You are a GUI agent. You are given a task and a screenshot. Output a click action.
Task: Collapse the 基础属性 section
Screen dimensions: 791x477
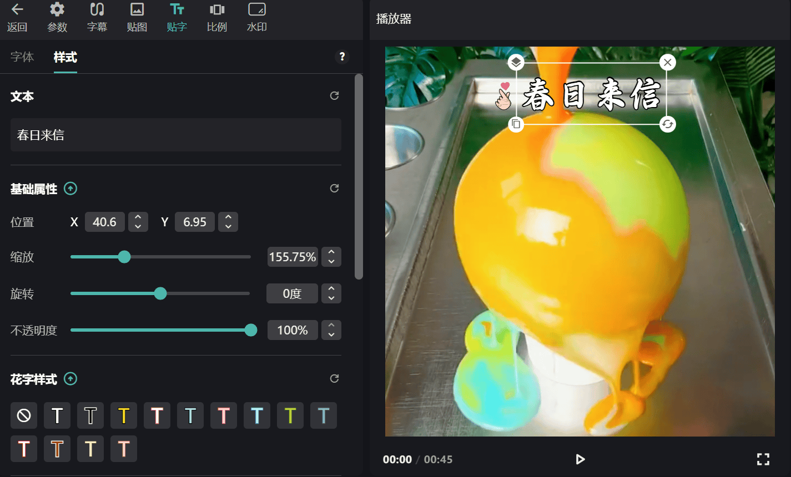(70, 189)
